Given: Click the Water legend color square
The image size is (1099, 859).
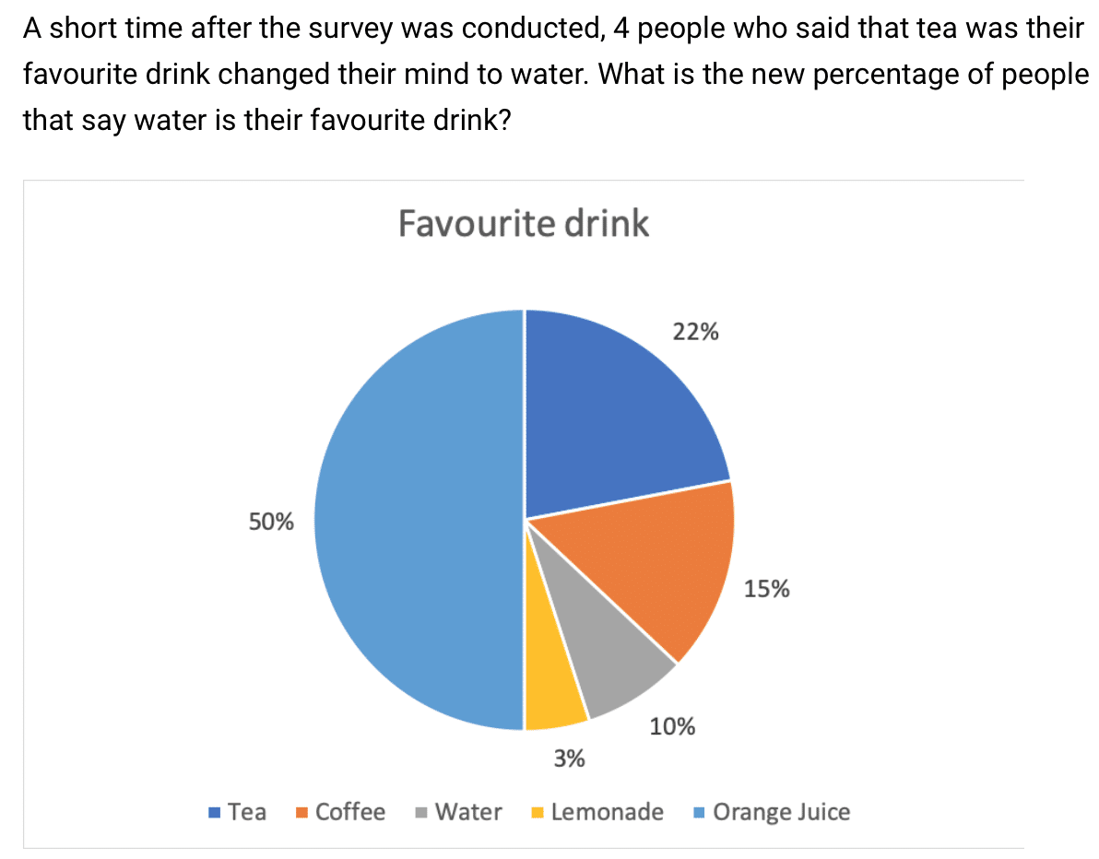Looking at the screenshot, I should 421,813.
